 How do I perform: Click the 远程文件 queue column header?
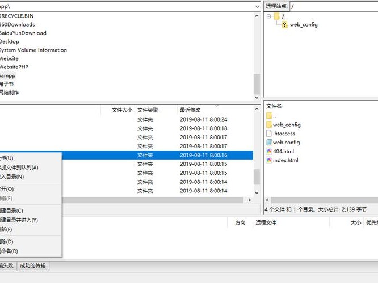tap(291, 223)
